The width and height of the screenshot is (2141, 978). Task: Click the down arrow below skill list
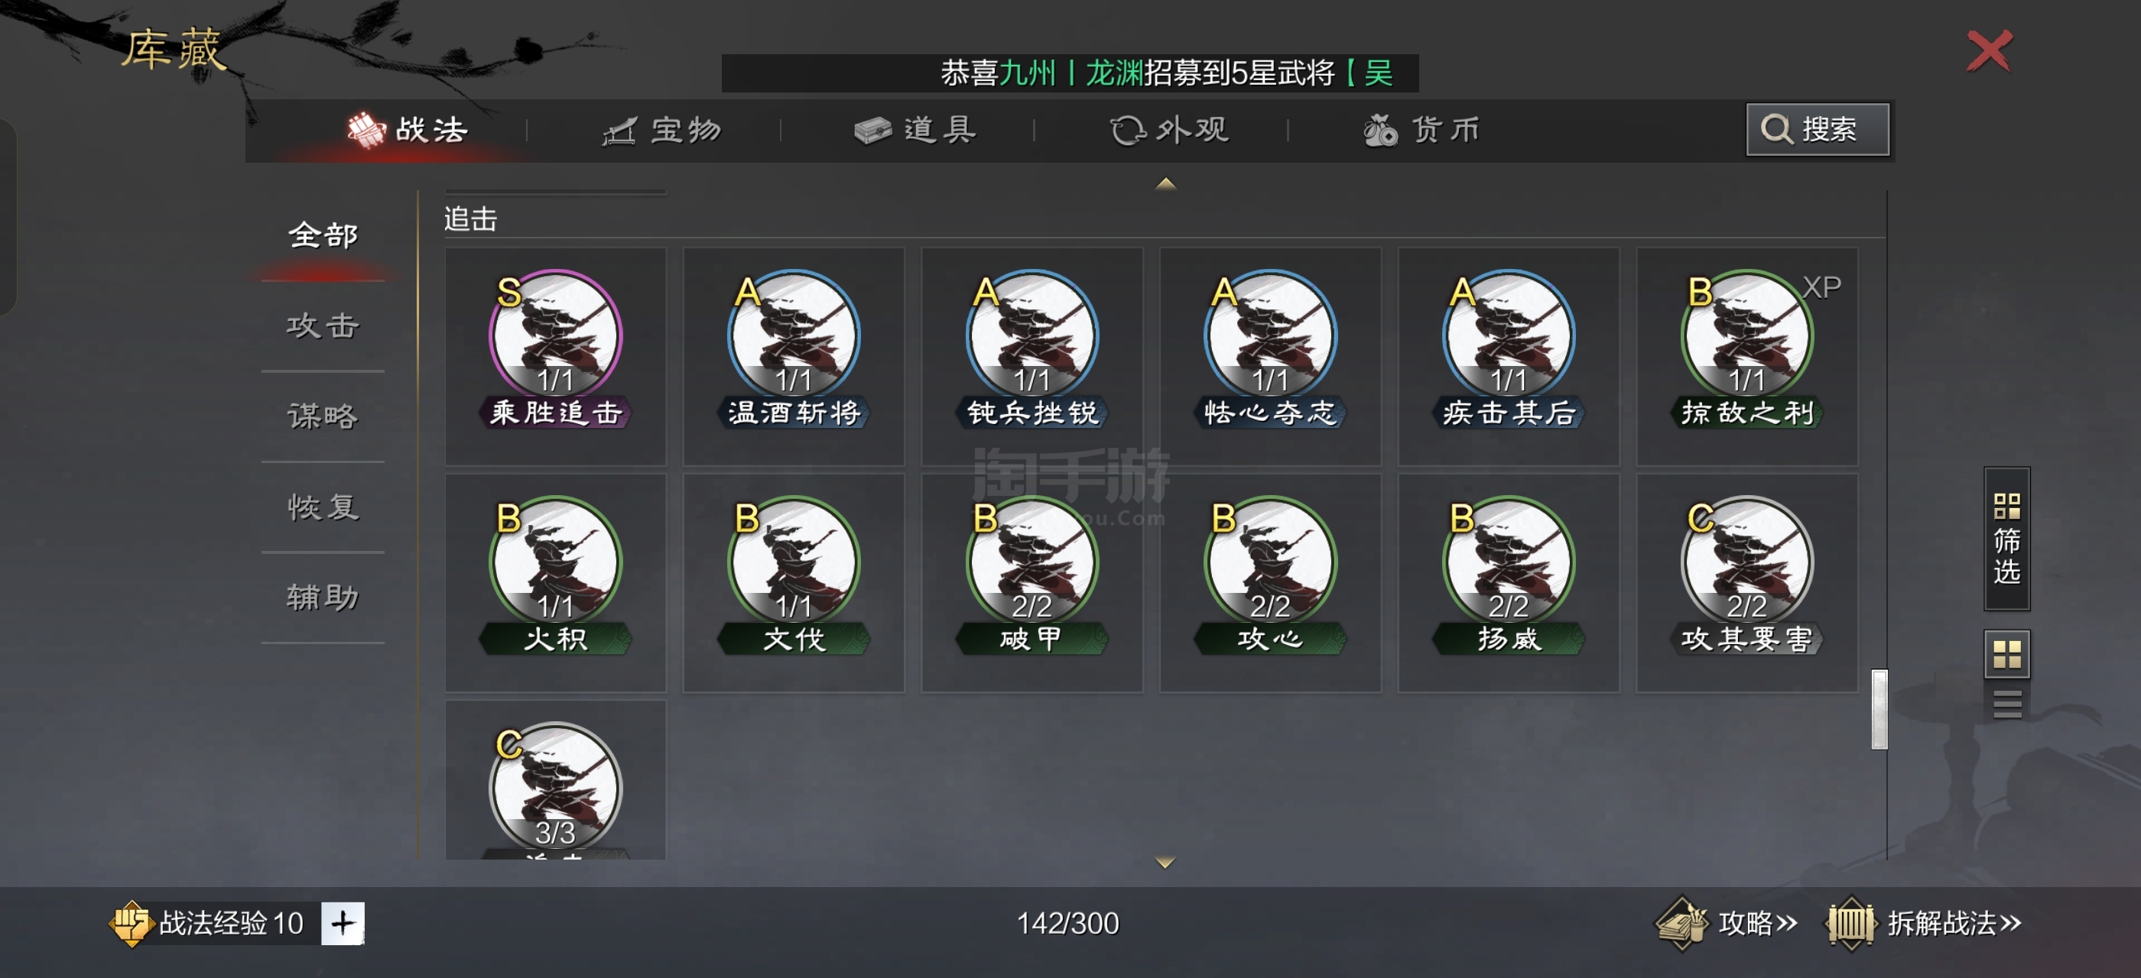[1165, 863]
